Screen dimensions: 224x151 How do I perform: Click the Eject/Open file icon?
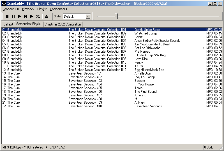46,17
